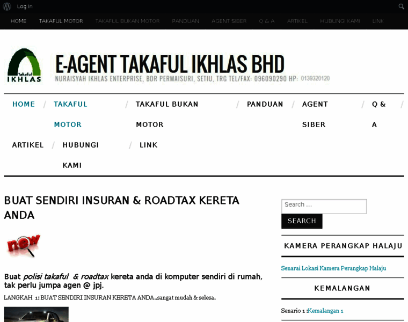The width and height of the screenshot is (408, 322).
Task: Click the red 'new' magnifier image
Action: [x=24, y=246]
